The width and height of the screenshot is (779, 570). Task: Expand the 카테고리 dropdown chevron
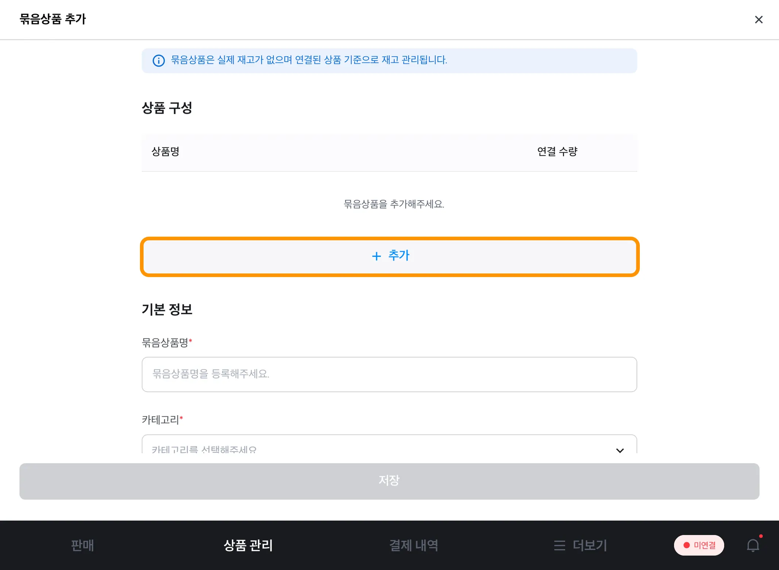(620, 450)
